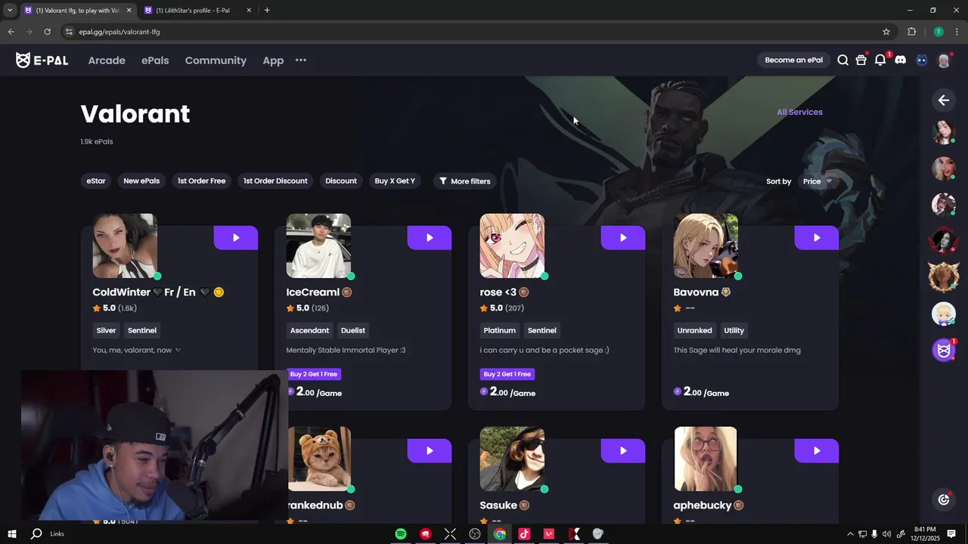Play rose <3's voice intro

pos(623,237)
